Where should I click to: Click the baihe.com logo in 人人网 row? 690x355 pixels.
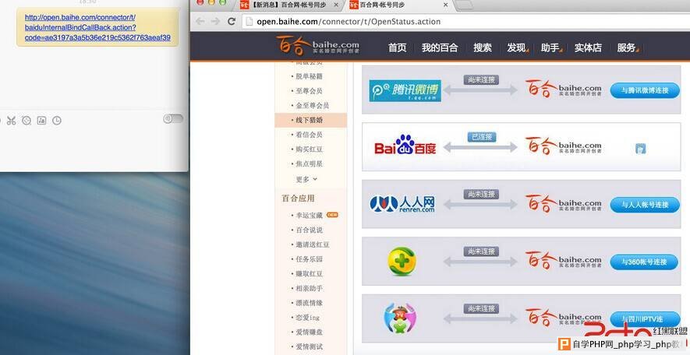563,203
